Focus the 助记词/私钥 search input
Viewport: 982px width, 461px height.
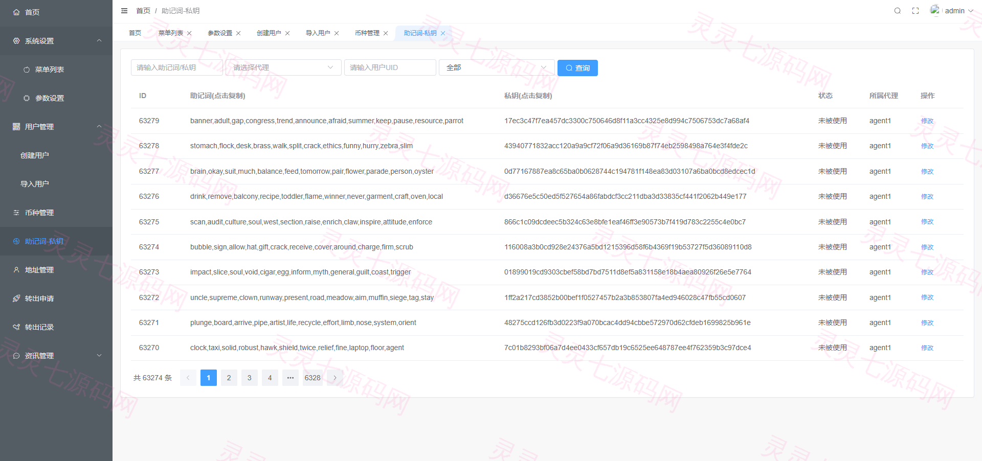click(177, 67)
